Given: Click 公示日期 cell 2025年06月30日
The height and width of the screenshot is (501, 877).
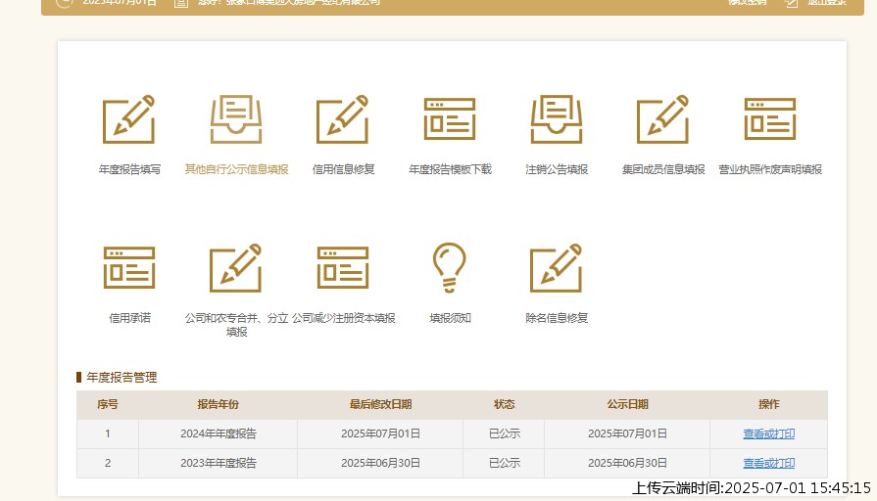Looking at the screenshot, I should (627, 463).
